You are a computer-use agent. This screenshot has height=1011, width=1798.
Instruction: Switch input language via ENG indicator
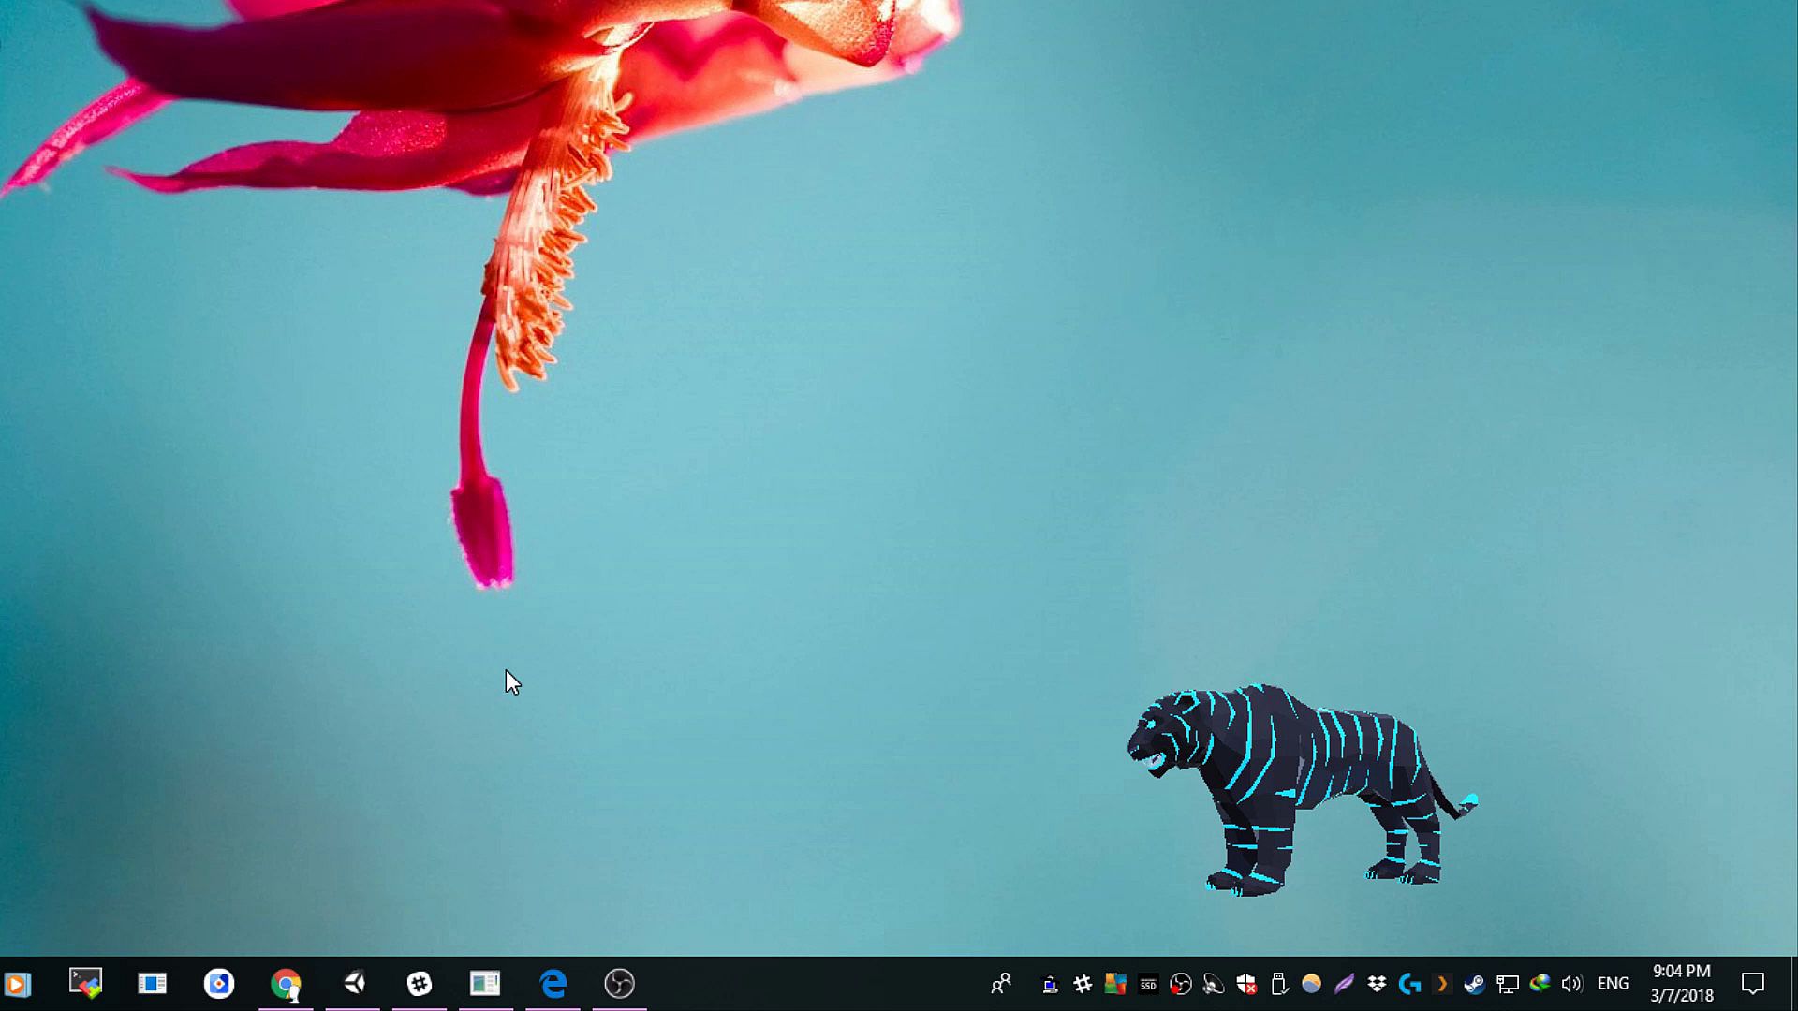[x=1613, y=984]
